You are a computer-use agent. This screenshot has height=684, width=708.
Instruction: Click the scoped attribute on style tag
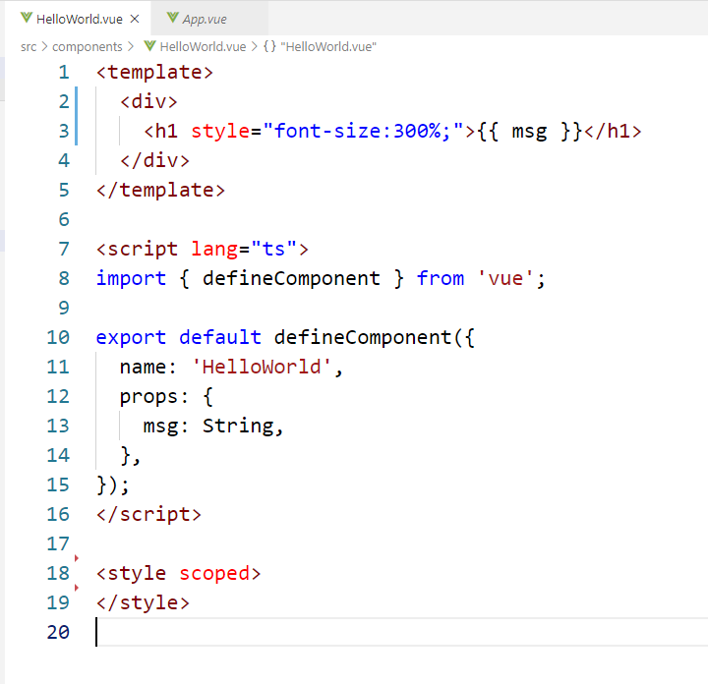click(214, 574)
